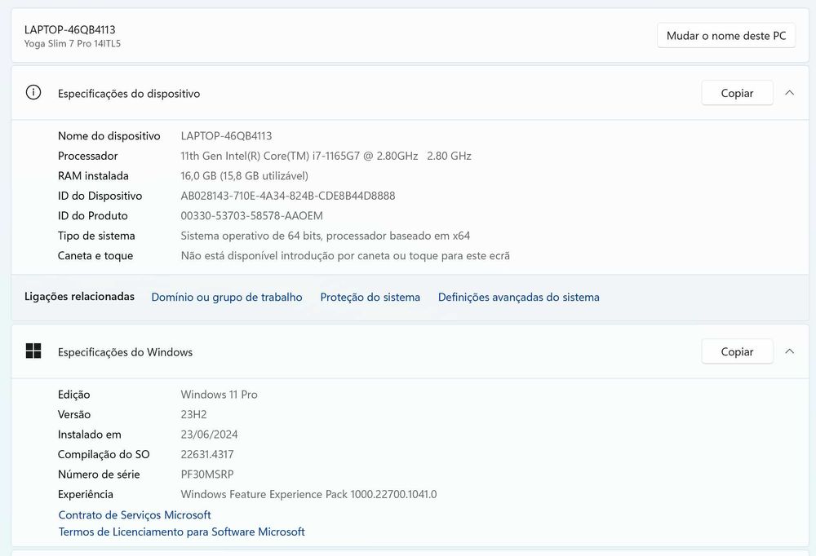Click the ID do Dispositivo label
Screen dimensions: 816x556
(x=100, y=196)
